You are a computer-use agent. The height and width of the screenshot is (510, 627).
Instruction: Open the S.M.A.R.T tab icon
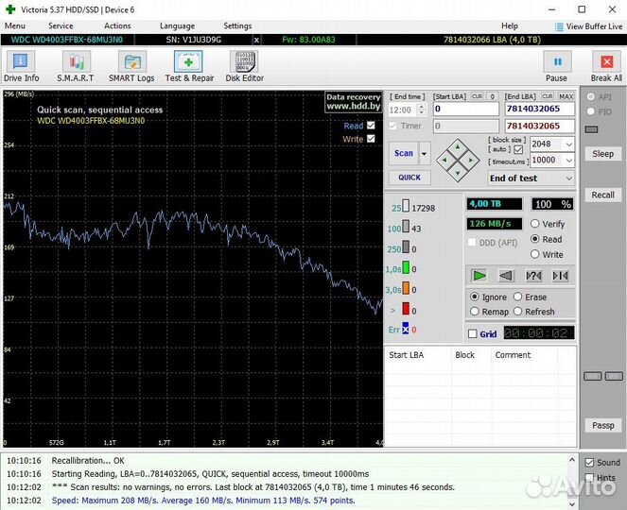pos(75,67)
